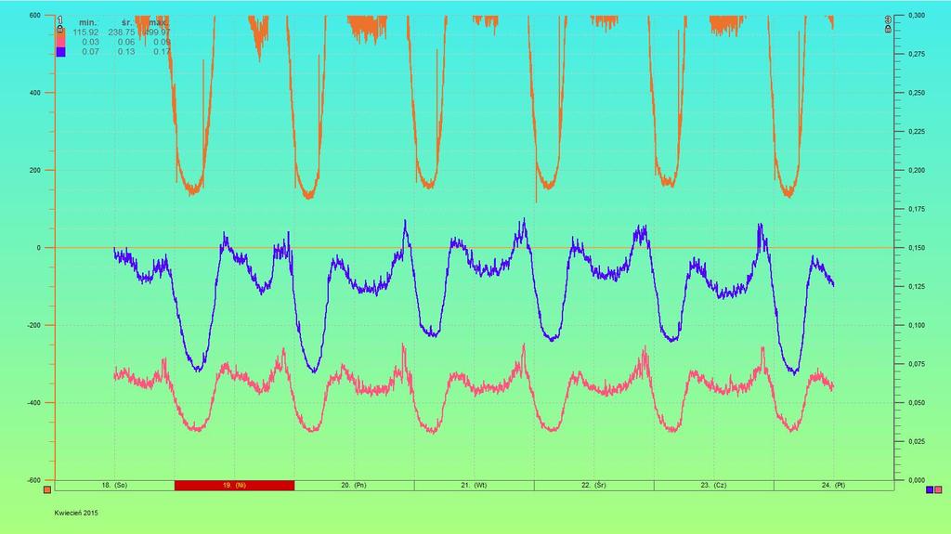Image resolution: width=951 pixels, height=534 pixels.
Task: Click pink series marker below right axis
Action: [x=938, y=489]
